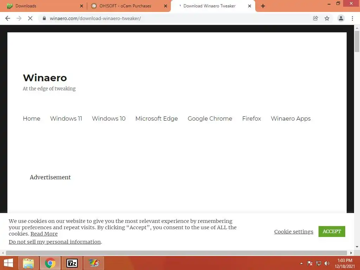Open the Microsoft Edge menu section
Viewport: 360px width, 270px height.
pos(156,118)
